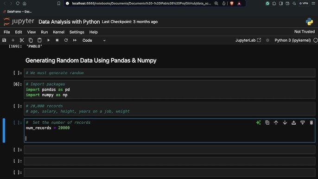Viewport: 318px width, 179px height.
Task: Move the active cell down
Action: pos(285,122)
